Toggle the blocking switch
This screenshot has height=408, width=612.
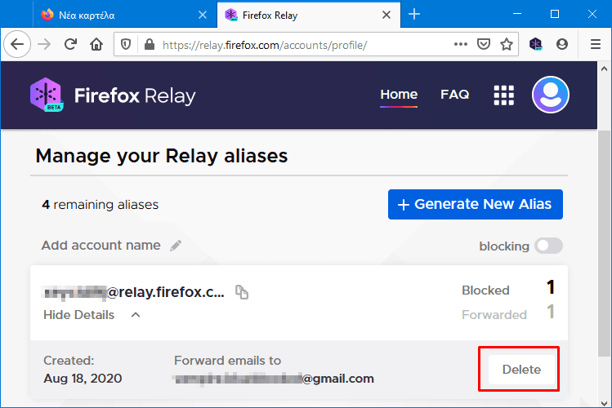548,246
